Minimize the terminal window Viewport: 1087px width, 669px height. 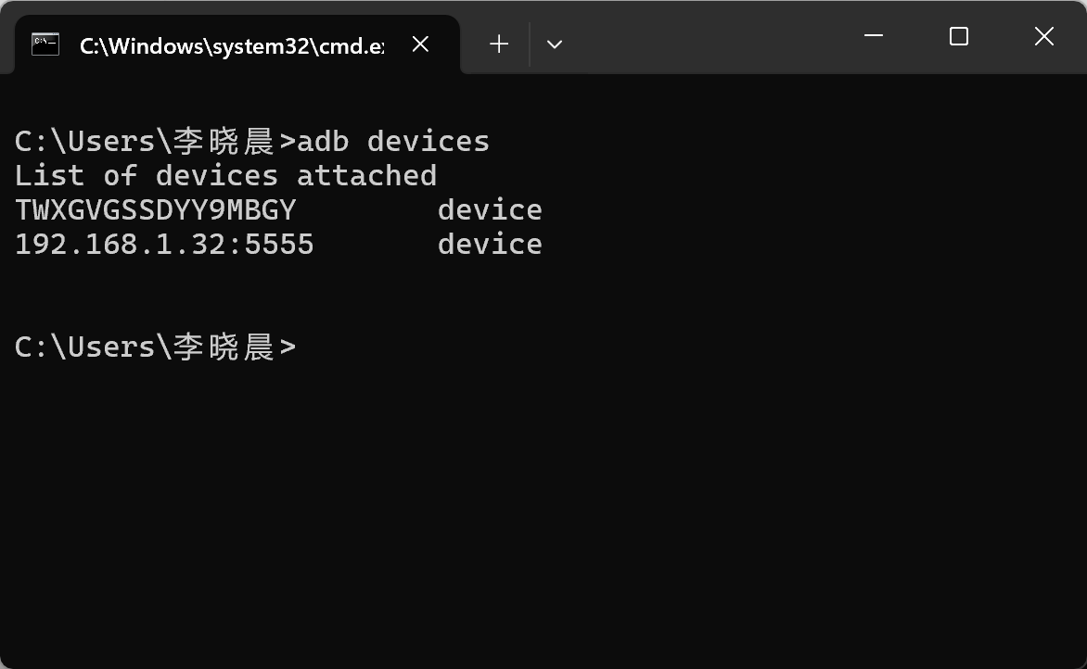coord(873,36)
